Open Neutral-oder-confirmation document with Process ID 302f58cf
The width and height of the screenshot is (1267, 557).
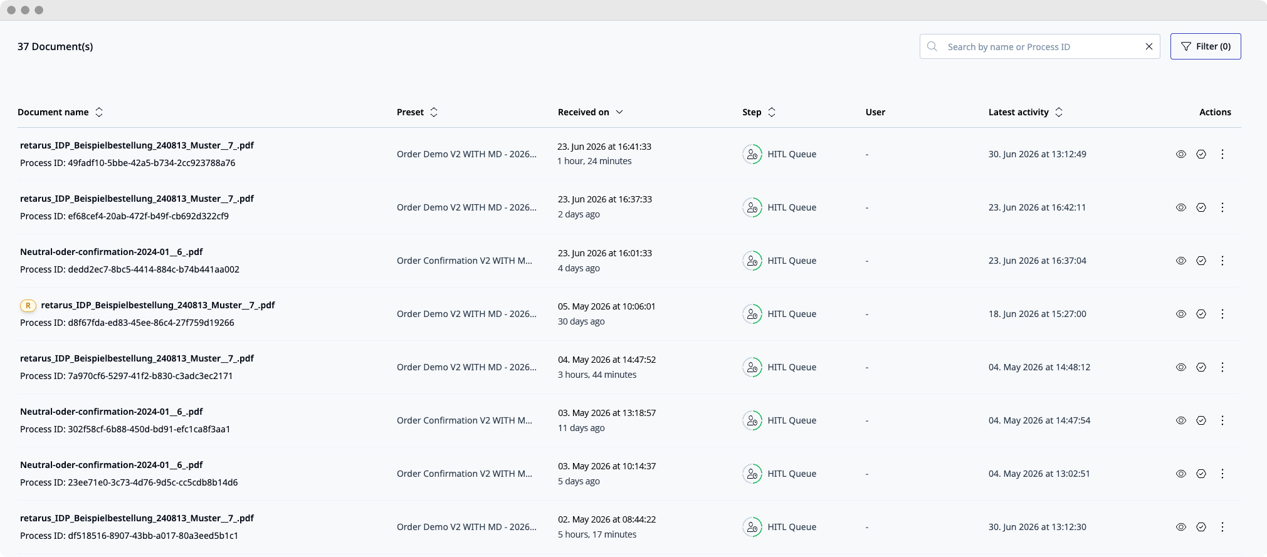click(x=112, y=412)
